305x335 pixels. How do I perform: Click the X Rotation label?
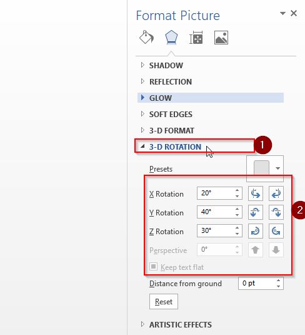166,194
